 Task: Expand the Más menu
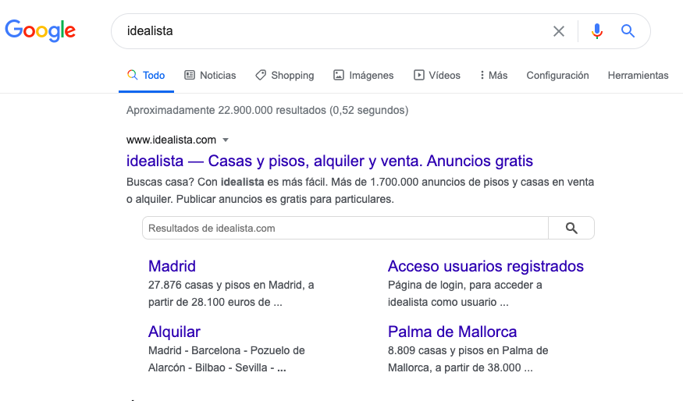tap(493, 76)
